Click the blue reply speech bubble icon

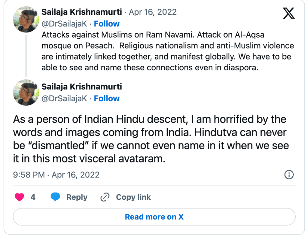55,197
